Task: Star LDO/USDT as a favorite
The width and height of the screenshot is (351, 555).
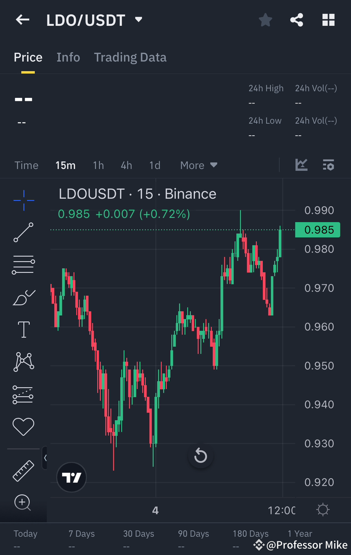Action: tap(265, 20)
